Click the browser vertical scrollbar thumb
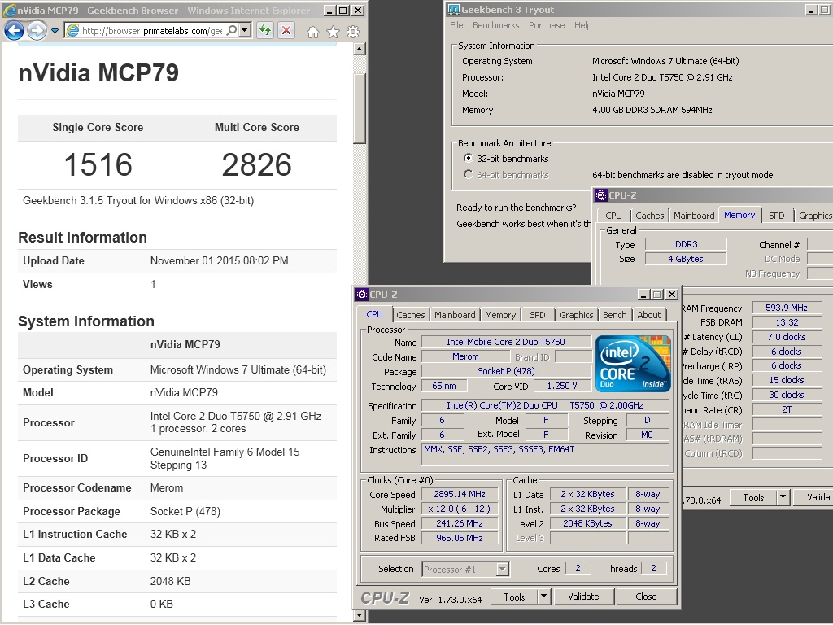The height and width of the screenshot is (625, 833). (x=359, y=109)
